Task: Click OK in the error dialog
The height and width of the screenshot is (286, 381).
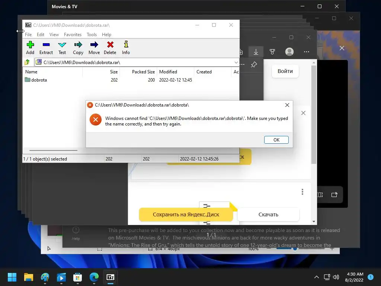Action: 276,140
